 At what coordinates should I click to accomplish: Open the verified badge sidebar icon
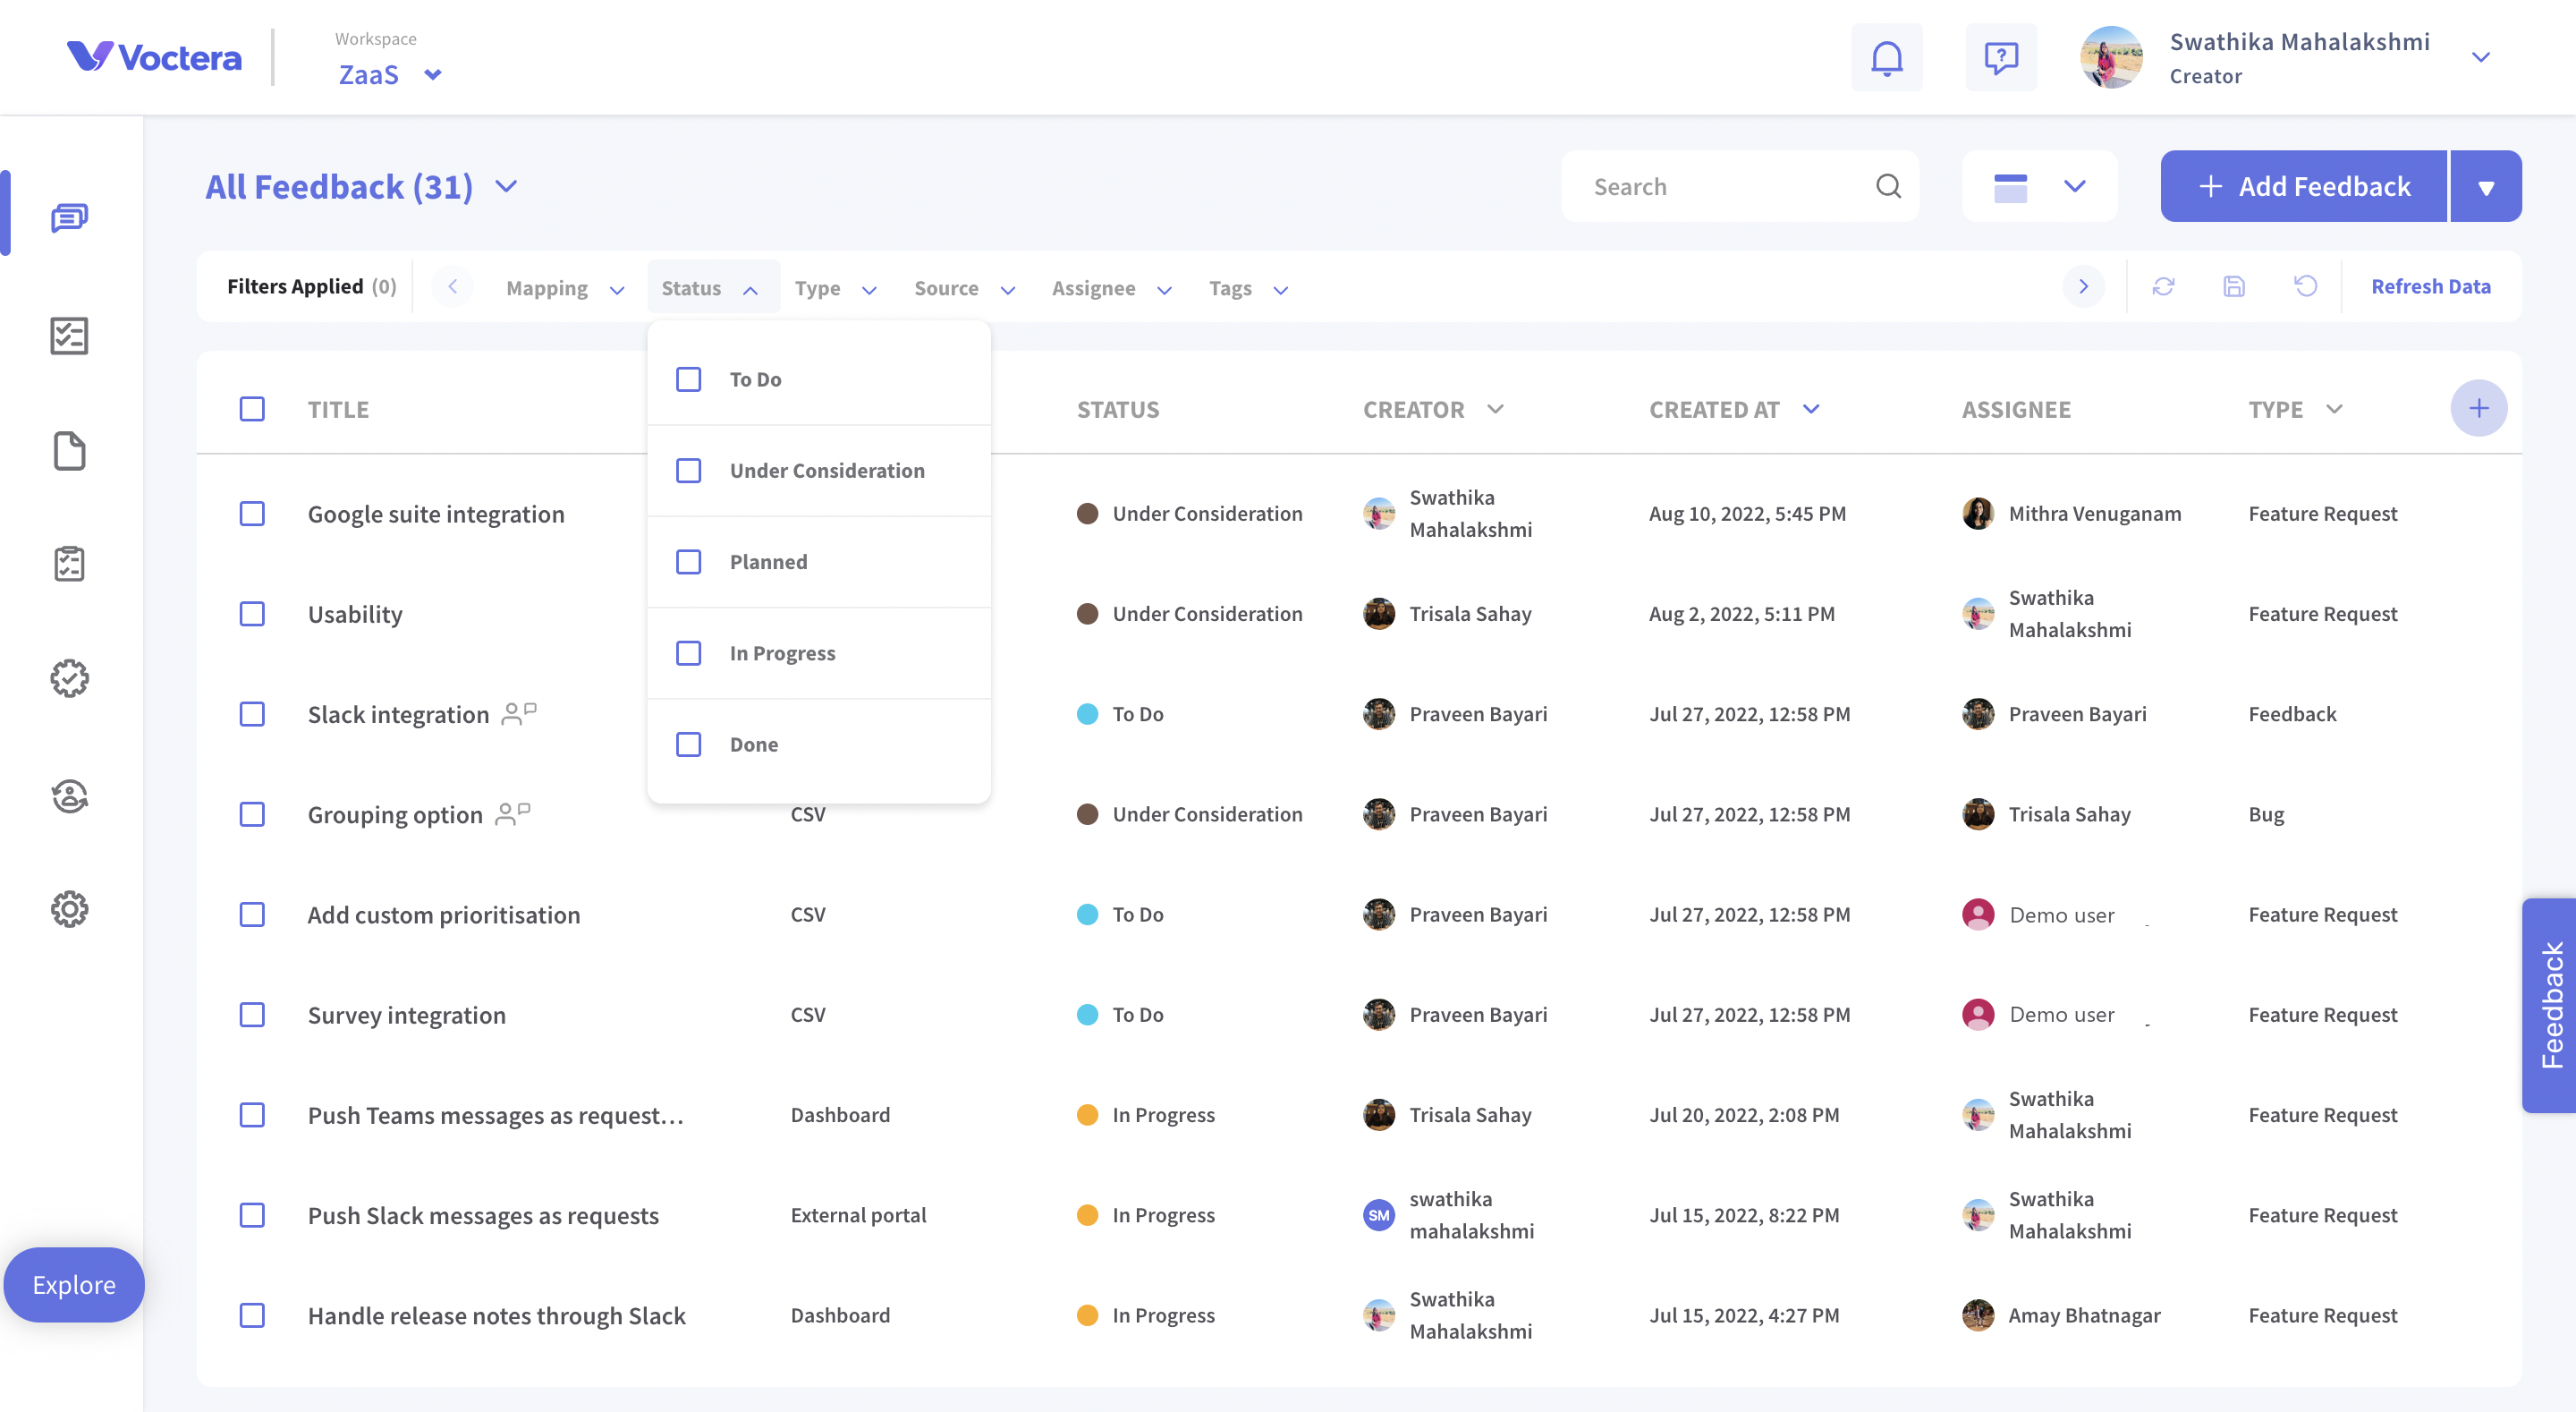click(69, 678)
